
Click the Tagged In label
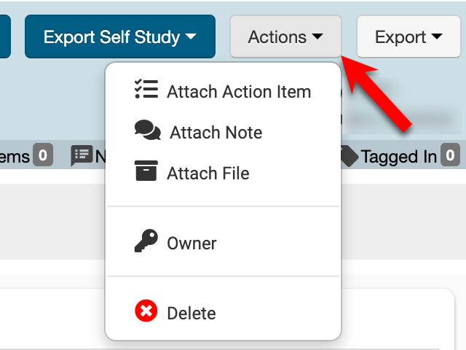[399, 156]
